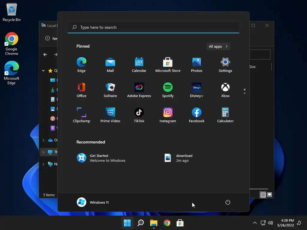Image resolution: width=307 pixels, height=230 pixels.
Task: Open File Explorer from taskbar
Action: tap(154, 223)
